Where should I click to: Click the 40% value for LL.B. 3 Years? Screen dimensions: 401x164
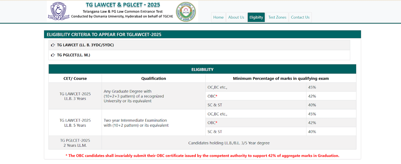coord(331,105)
